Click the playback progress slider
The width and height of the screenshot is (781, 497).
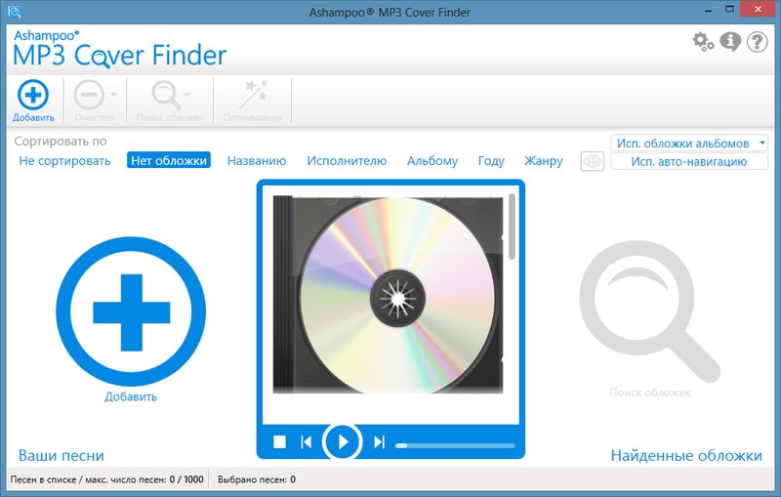pyautogui.click(x=455, y=444)
